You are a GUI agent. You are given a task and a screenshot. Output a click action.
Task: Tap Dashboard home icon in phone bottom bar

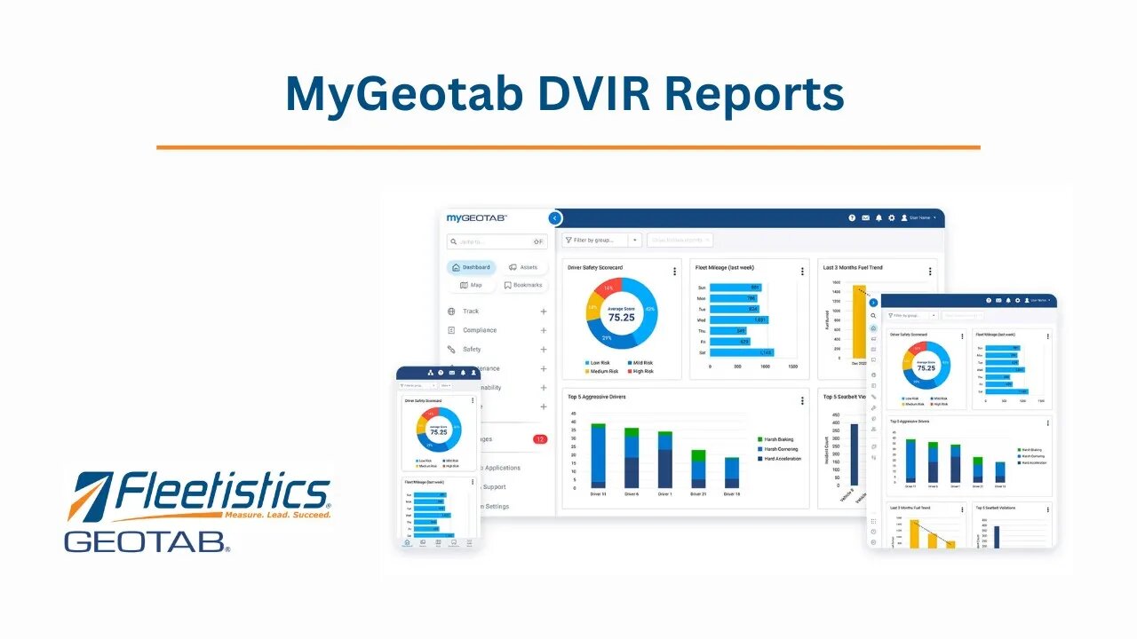[x=408, y=543]
